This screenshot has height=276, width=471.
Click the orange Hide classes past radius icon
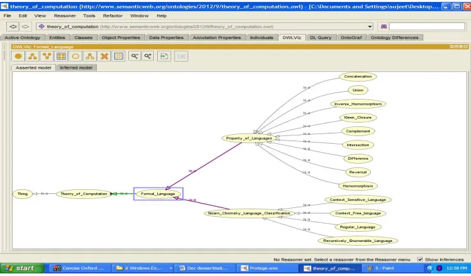coord(104,56)
